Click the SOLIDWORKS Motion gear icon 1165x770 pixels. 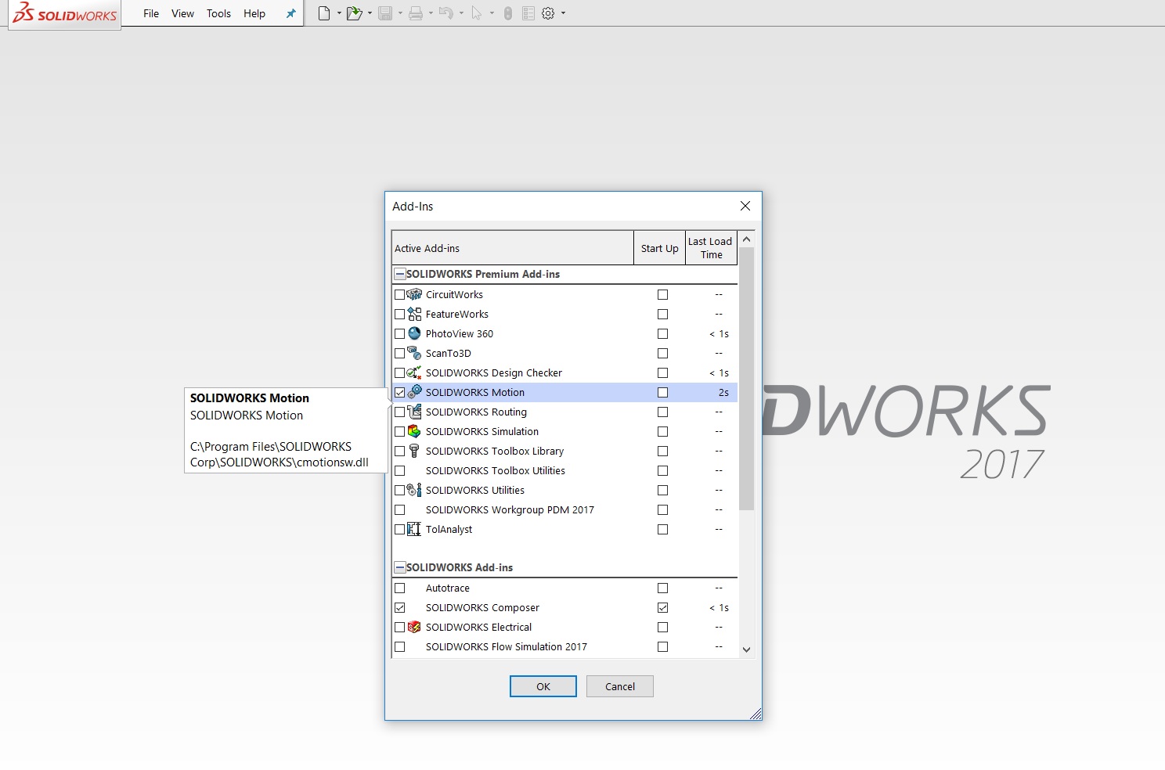[415, 391]
